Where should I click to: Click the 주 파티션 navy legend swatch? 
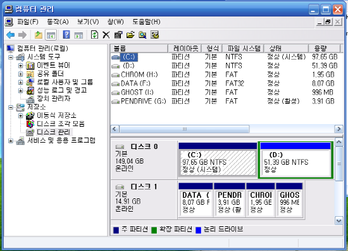(x=116, y=230)
